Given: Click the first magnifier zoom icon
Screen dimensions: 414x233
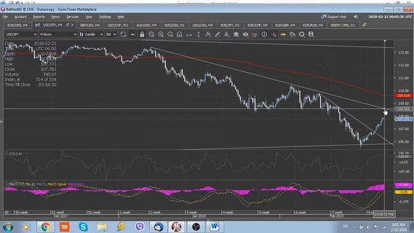Looking at the screenshot, I should tap(151, 34).
